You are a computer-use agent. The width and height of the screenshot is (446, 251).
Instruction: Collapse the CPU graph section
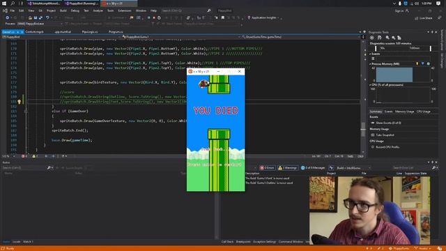click(x=370, y=85)
